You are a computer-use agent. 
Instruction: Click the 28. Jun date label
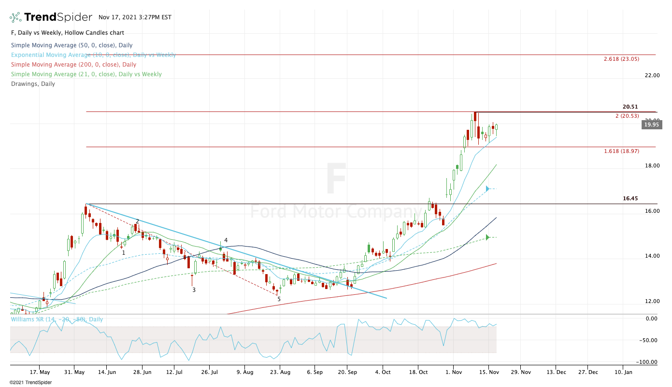(x=142, y=373)
